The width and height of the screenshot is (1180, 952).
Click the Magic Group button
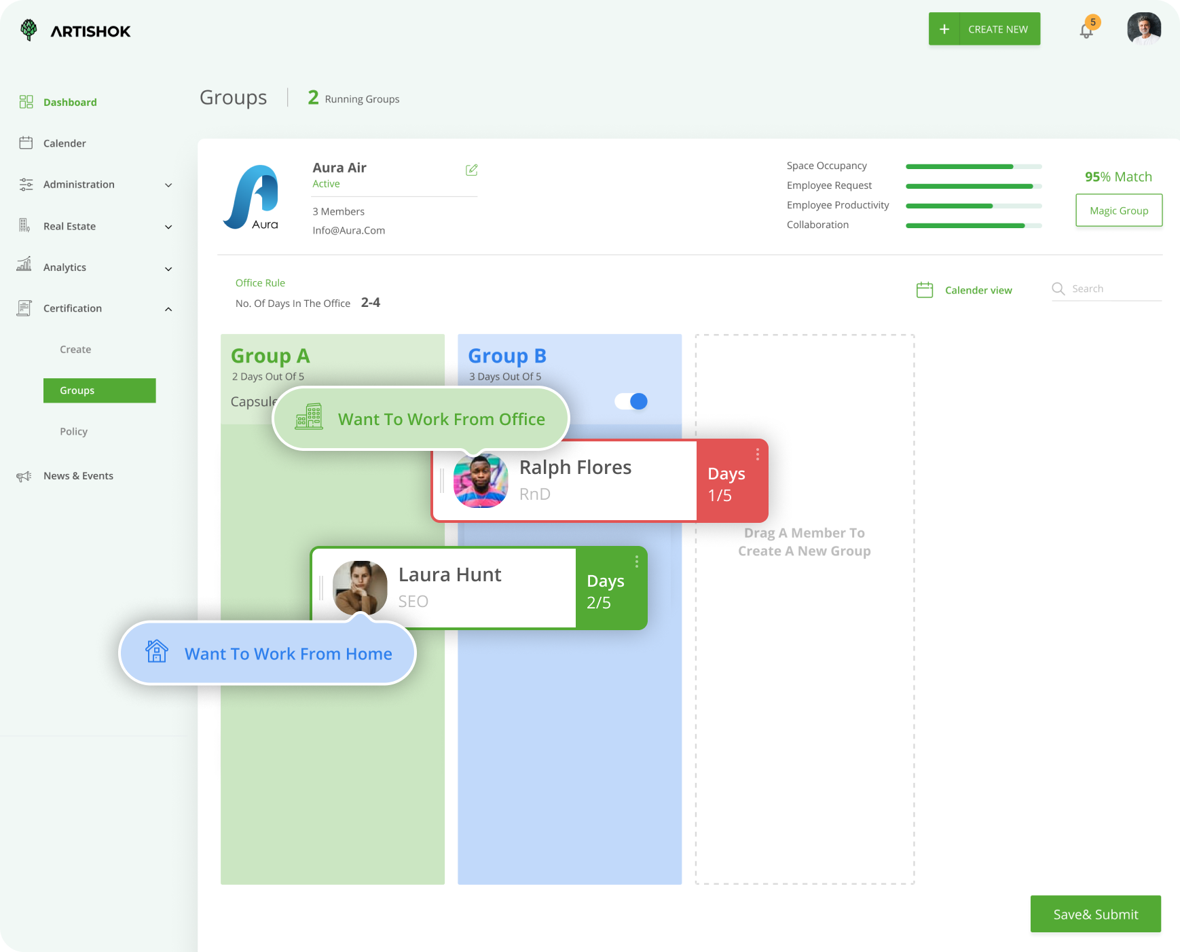pos(1119,210)
